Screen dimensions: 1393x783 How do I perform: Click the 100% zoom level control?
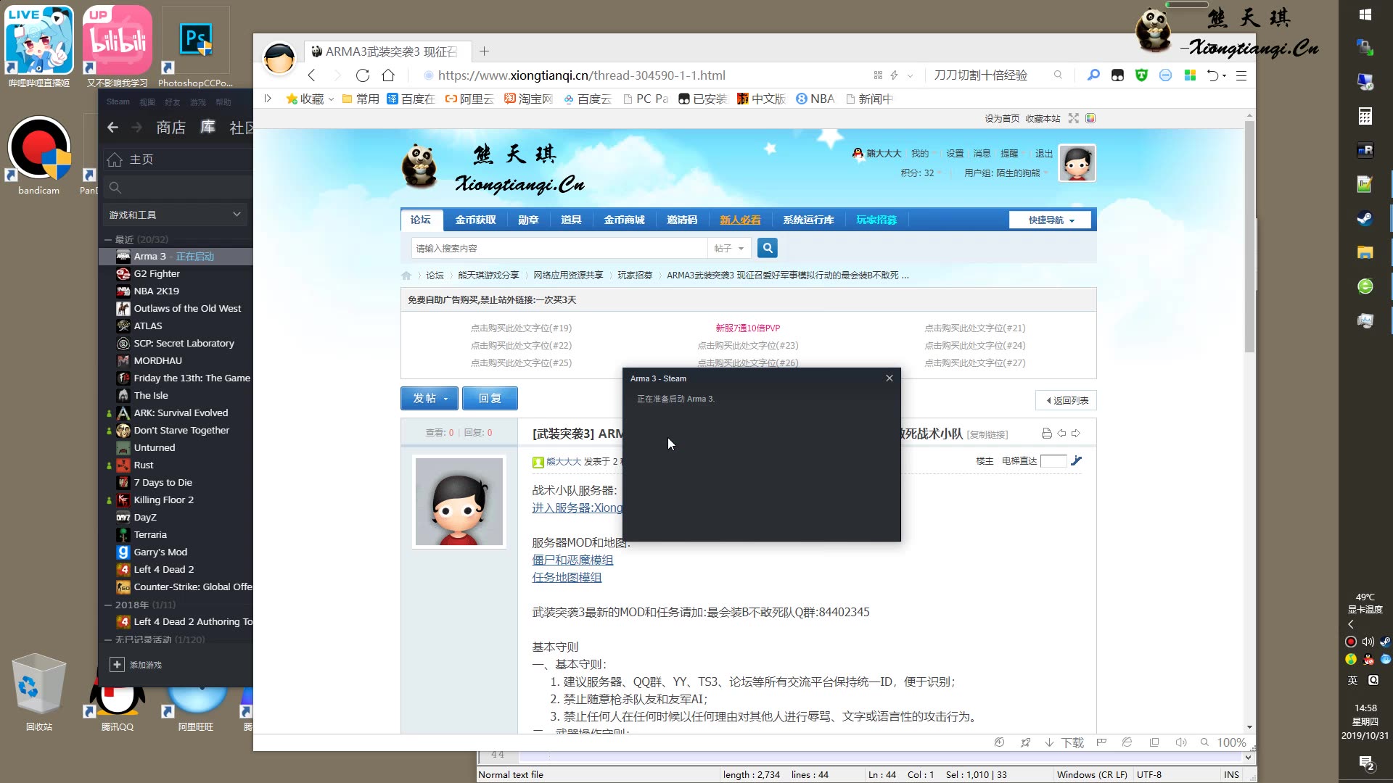pos(1231,742)
